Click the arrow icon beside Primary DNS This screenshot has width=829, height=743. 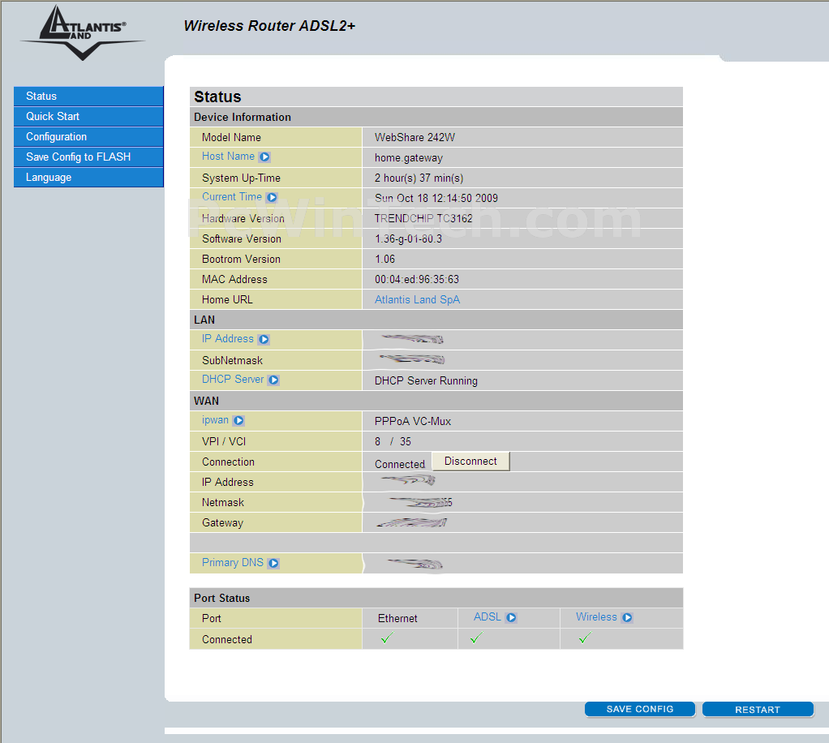tap(273, 563)
